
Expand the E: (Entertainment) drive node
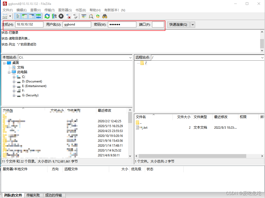pos(14,86)
